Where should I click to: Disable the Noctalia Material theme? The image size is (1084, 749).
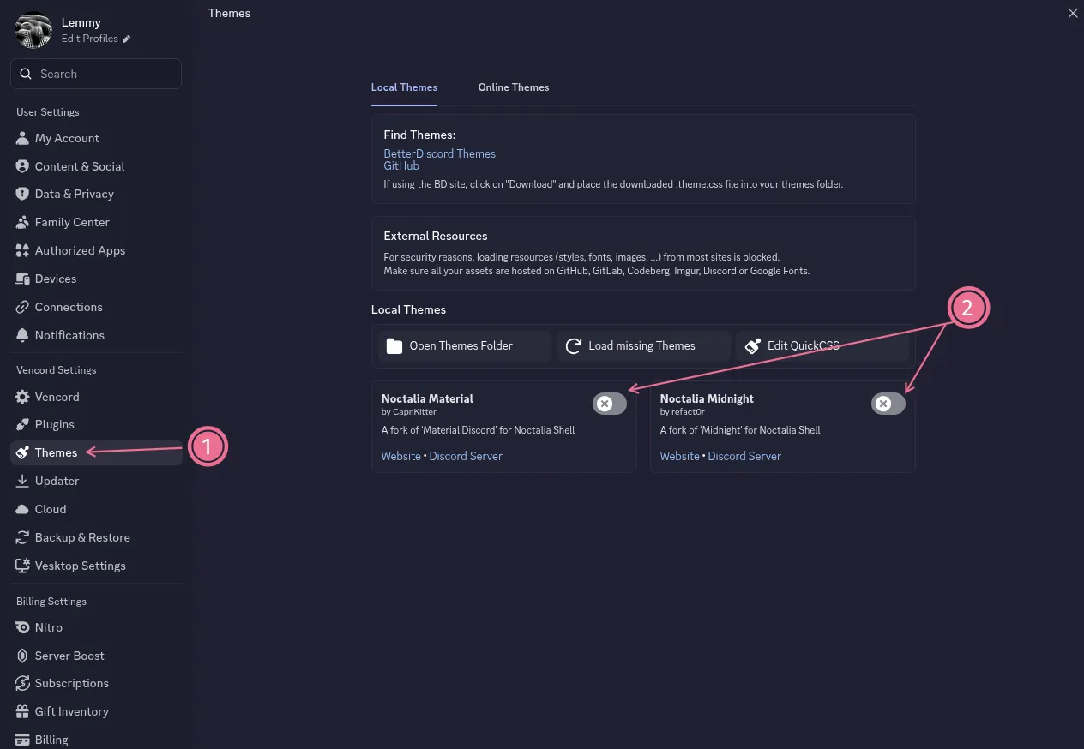click(x=609, y=403)
